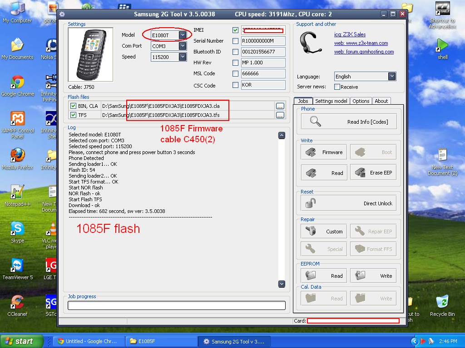Launch the CCleaner desktop icon
Image resolution: width=465 pixels, height=348 pixels.
pos(18,306)
